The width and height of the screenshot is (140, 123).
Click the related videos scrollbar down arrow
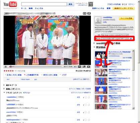[x=133, y=108]
